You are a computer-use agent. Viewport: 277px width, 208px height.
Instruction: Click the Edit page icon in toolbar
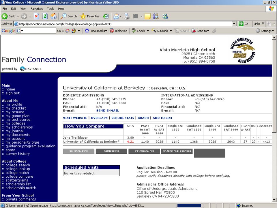point(136,16)
